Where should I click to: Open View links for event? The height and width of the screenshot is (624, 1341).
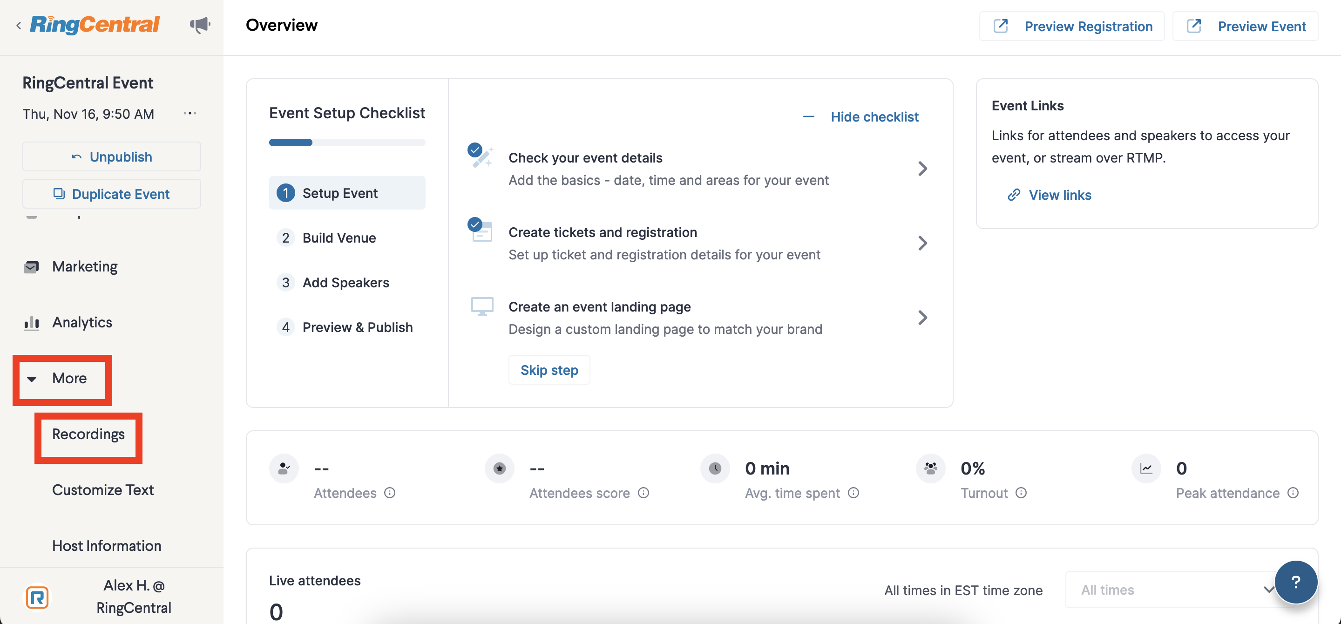click(x=1050, y=195)
